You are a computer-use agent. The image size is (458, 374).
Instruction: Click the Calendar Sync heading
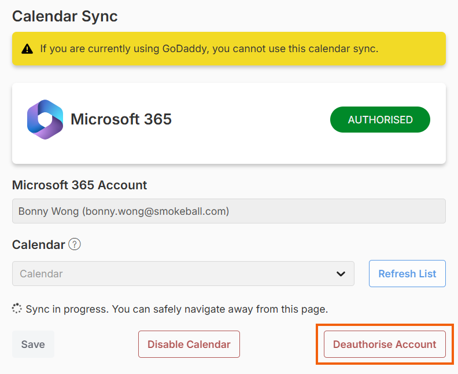pyautogui.click(x=65, y=16)
